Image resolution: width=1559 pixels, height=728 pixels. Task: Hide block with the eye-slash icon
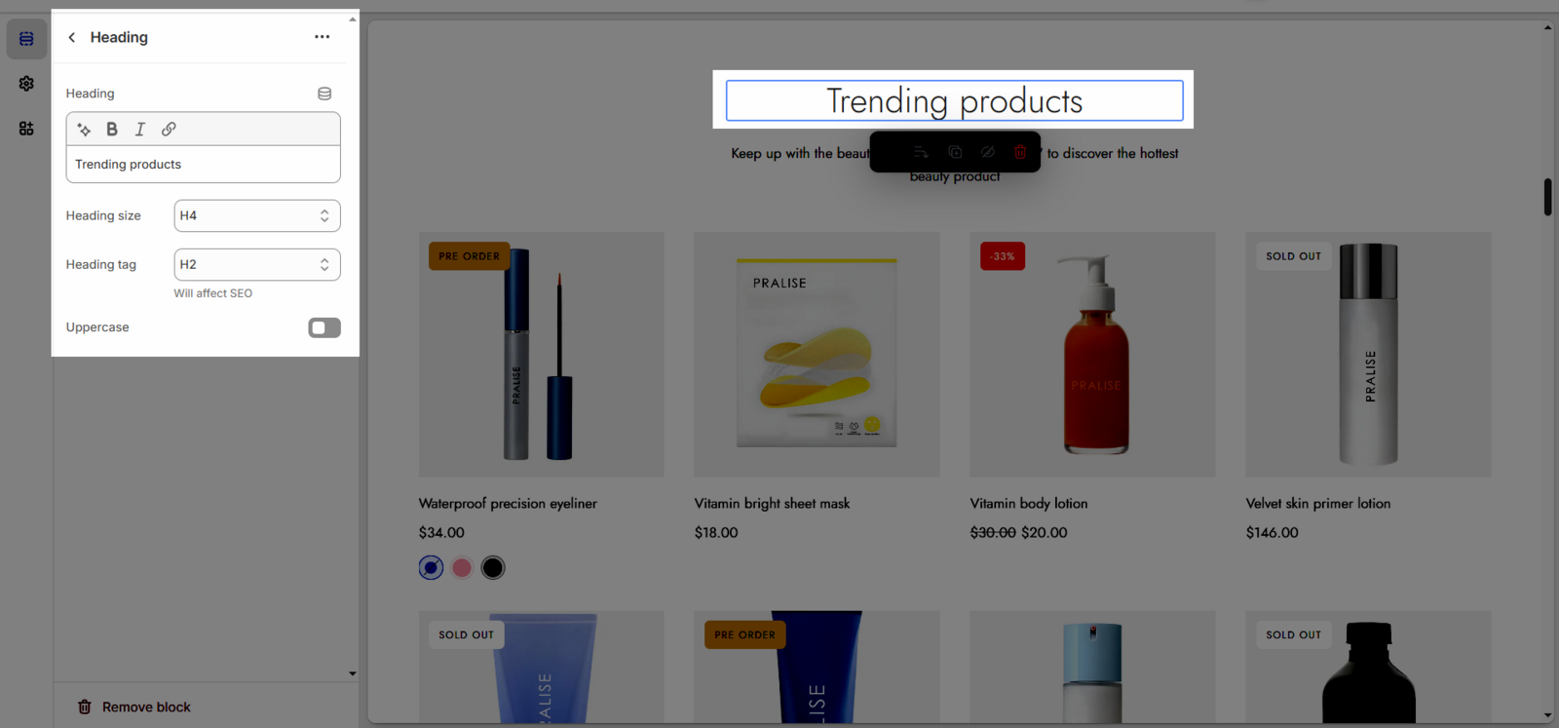click(x=987, y=152)
